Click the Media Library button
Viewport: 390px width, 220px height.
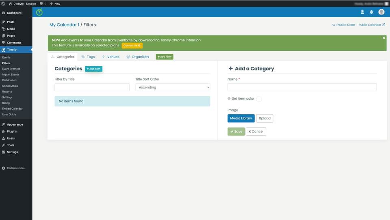click(241, 118)
